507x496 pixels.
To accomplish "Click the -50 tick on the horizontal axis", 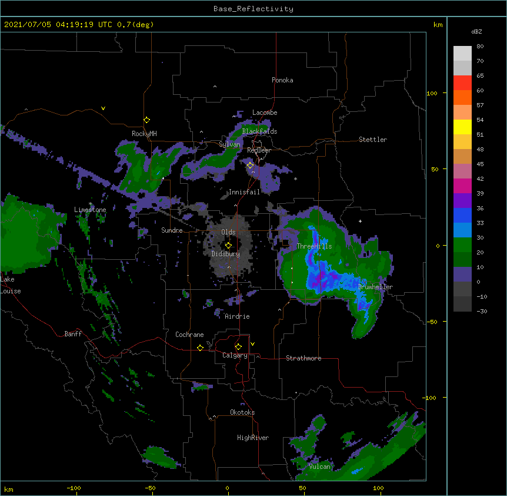I will (150, 488).
